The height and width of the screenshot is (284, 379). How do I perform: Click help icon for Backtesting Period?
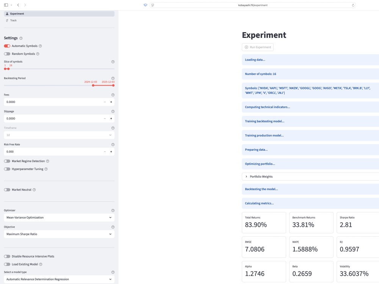coord(113,78)
